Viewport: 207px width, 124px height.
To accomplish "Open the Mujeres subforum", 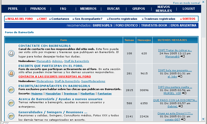I will (x=37, y=93).
